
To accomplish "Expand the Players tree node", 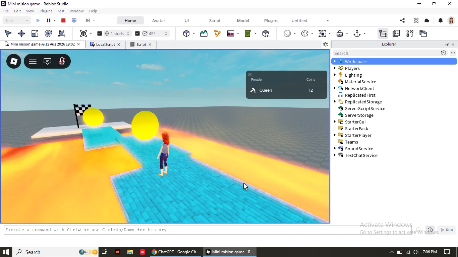I will coord(335,68).
